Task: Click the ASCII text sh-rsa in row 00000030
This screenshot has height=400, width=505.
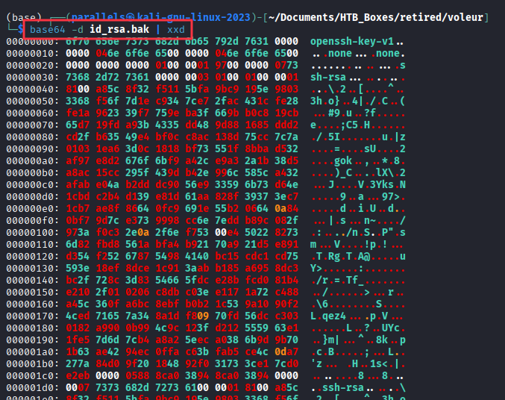Action: [x=328, y=78]
